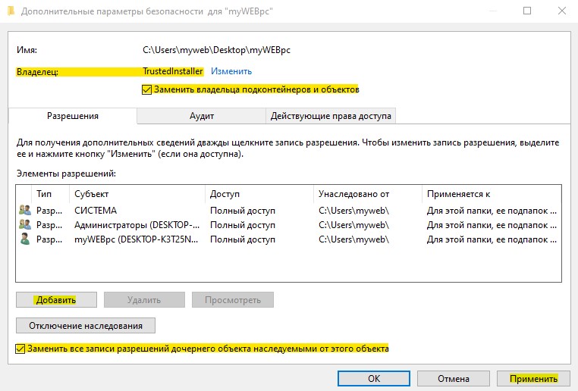The height and width of the screenshot is (391, 578).
Task: Confirm with the OK button
Action: 374,378
